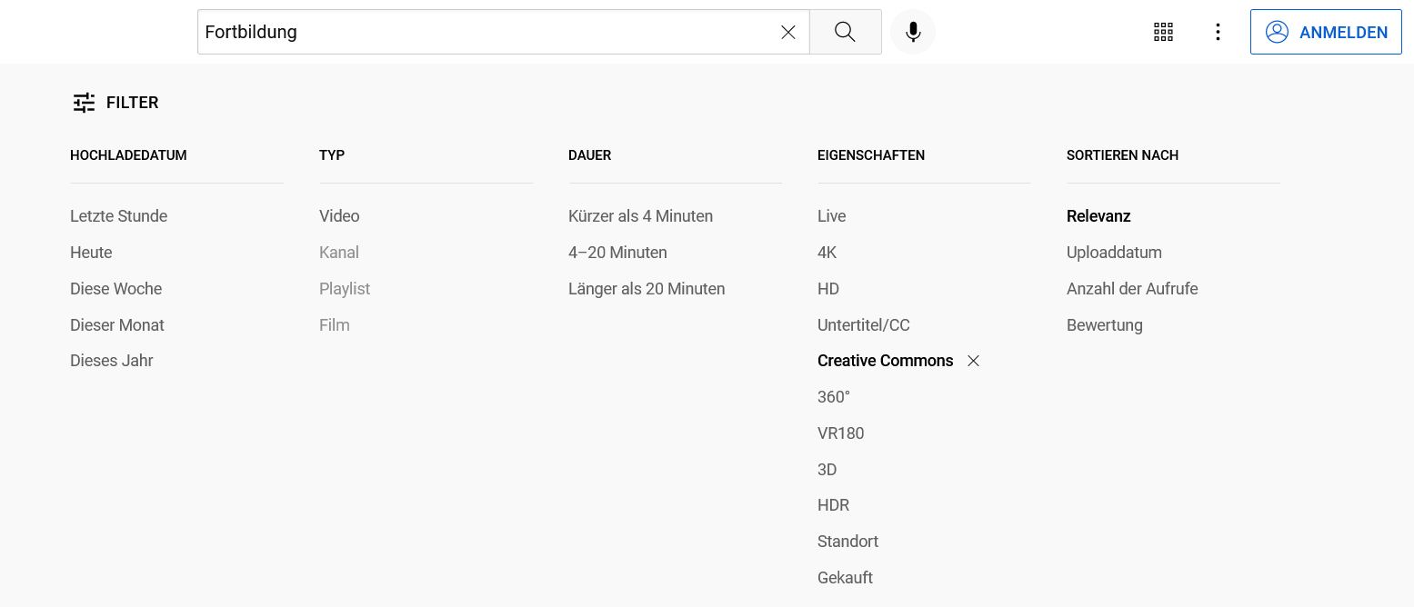Enable the Live property filter
Screen dimensions: 1414x607
click(x=831, y=216)
